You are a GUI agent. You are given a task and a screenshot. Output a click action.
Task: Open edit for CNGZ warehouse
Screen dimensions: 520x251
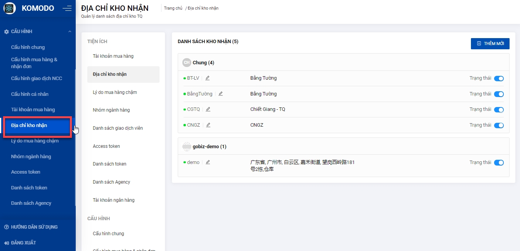point(208,125)
